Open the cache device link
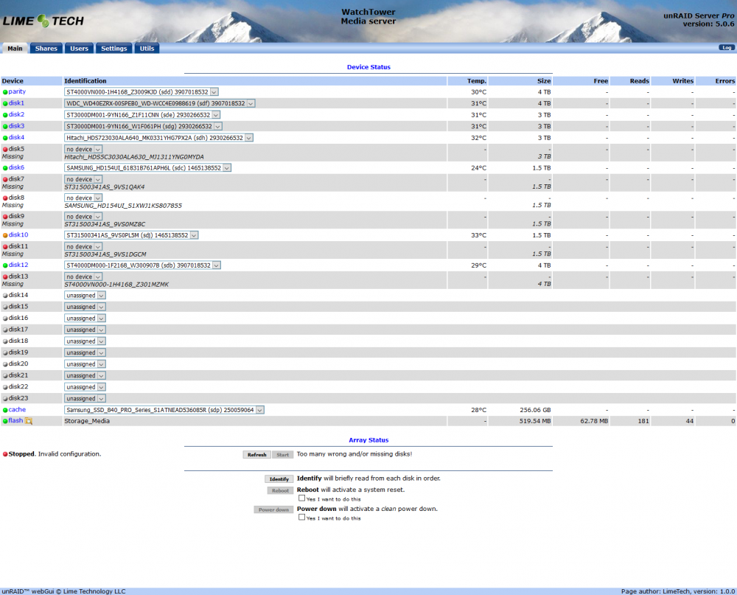The height and width of the screenshot is (595, 737). (x=17, y=410)
